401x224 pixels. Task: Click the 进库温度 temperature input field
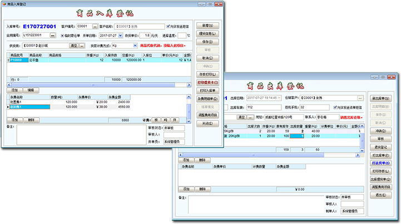tap(182, 35)
